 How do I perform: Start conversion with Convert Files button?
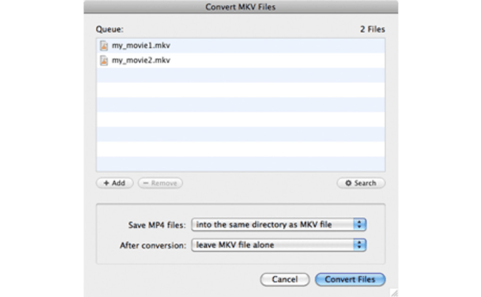coord(350,280)
